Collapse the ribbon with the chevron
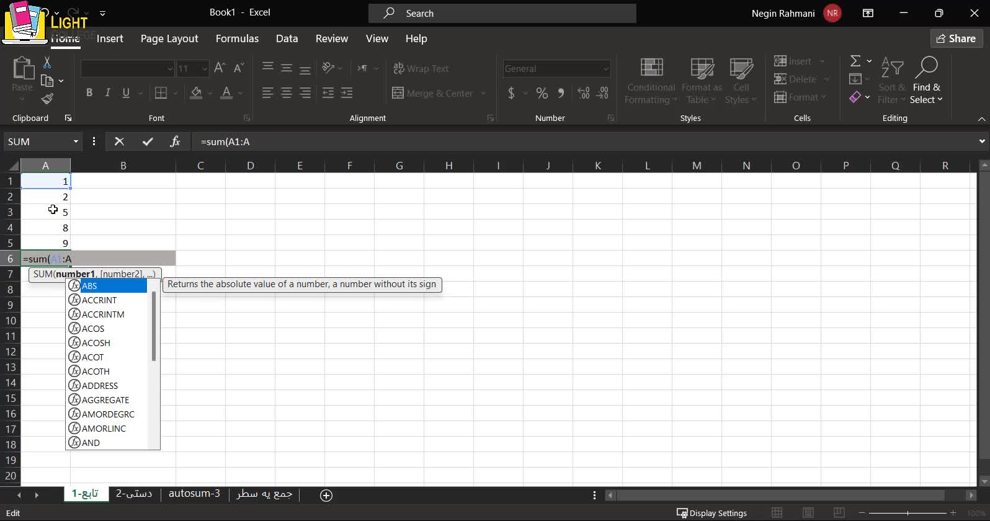The image size is (990, 521). pos(981,118)
